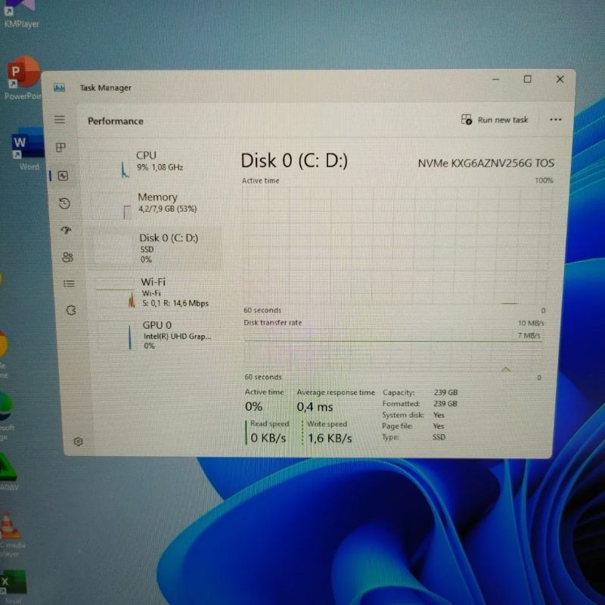Go to the Startup apps page icon
This screenshot has height=605, width=605.
click(66, 230)
